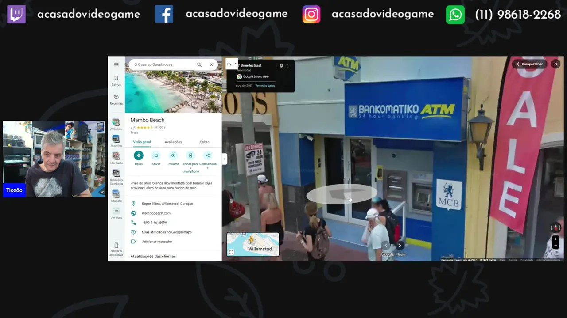Click the Mambo Beach title text

click(x=148, y=120)
